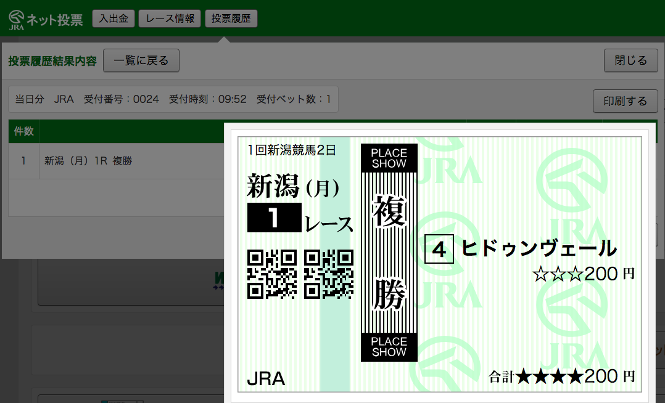665x403 pixels.
Task: Open the レース情報 menu
Action: click(170, 18)
